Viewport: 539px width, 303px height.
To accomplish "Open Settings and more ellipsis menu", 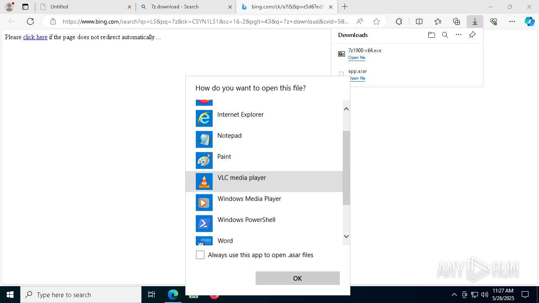I will tap(512, 21).
